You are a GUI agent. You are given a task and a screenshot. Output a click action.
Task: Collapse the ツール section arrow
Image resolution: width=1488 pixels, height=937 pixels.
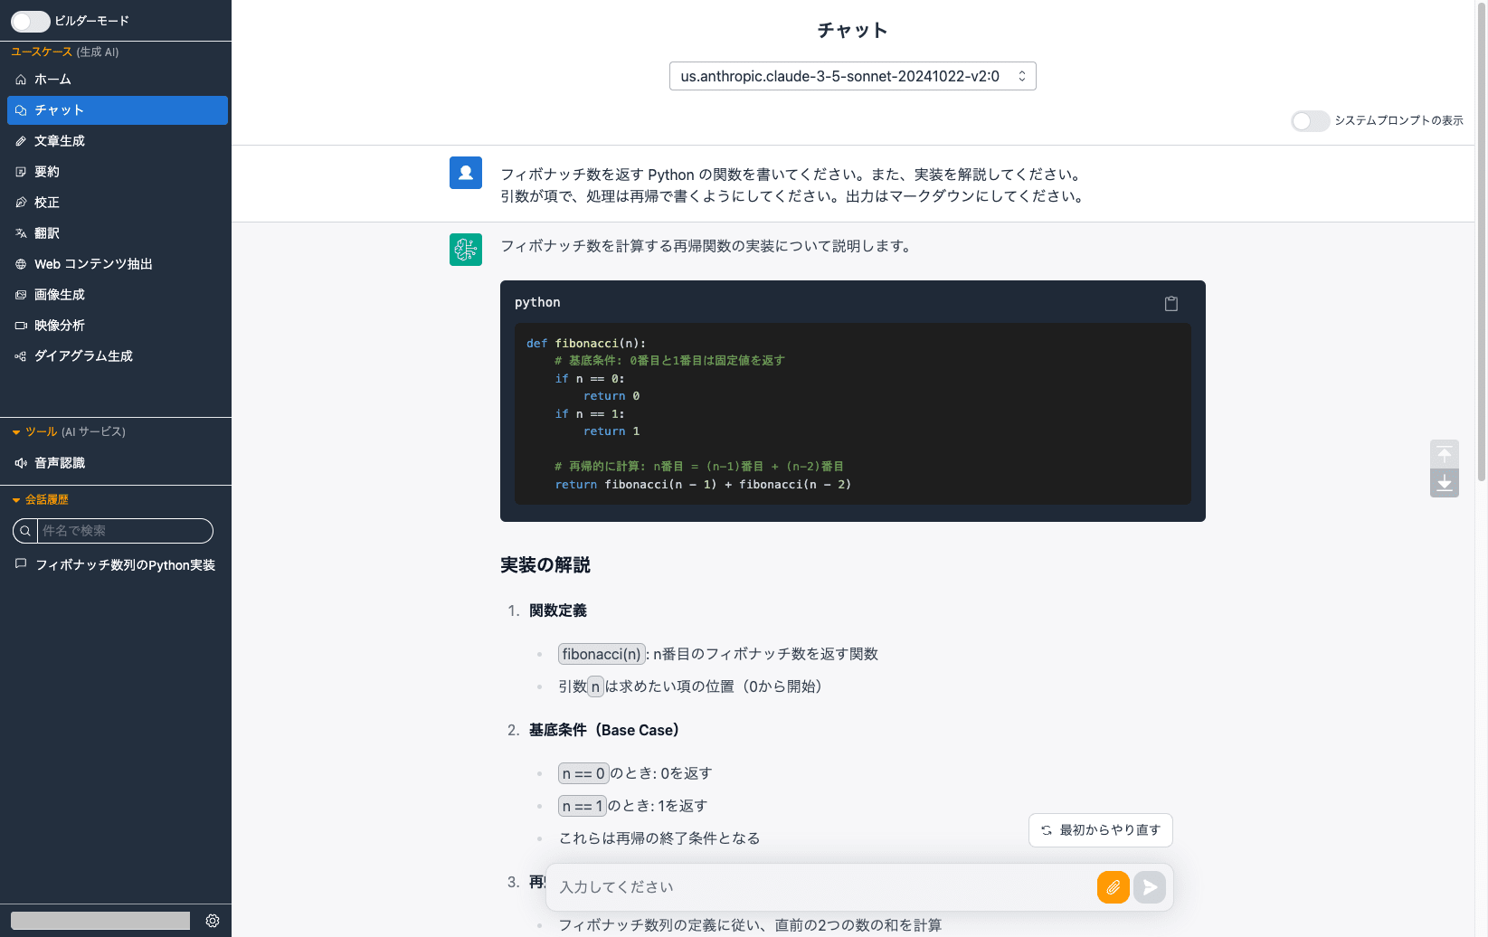click(16, 432)
